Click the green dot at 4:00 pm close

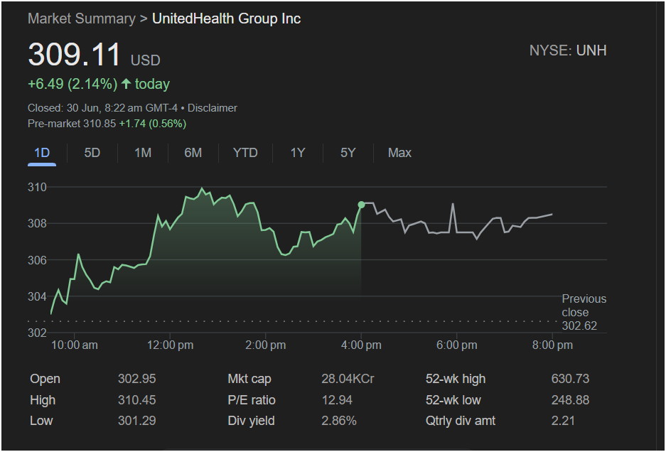[361, 205]
